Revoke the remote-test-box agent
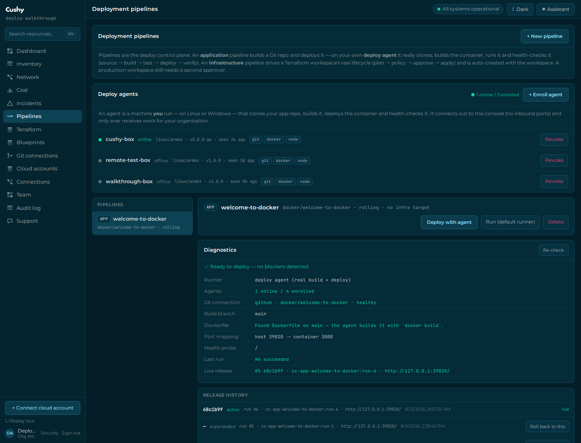This screenshot has height=443, width=581. tap(554, 160)
